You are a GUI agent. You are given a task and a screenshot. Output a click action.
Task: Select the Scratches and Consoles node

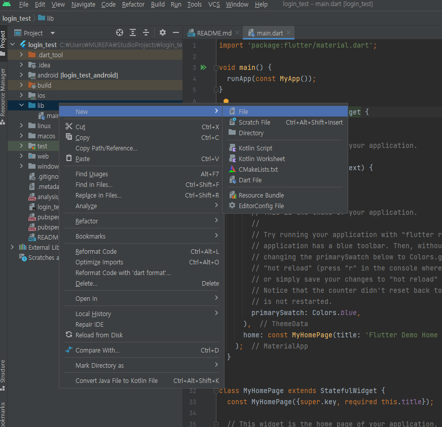[39, 257]
